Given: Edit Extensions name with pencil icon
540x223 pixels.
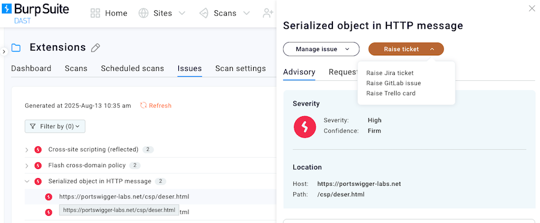Looking at the screenshot, I should point(95,48).
